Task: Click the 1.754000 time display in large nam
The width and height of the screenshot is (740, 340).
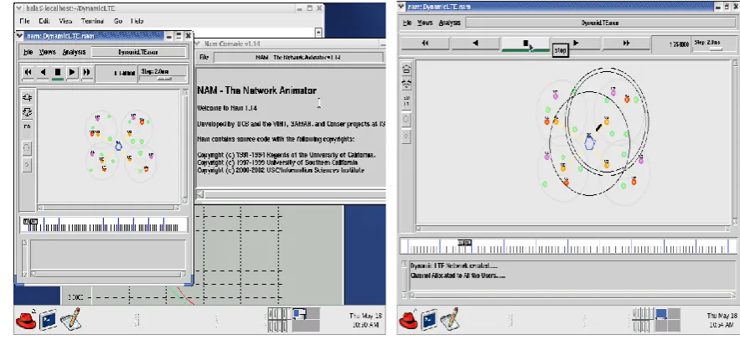Action: [679, 44]
